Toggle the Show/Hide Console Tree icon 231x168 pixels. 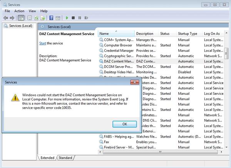pyautogui.click(x=21, y=18)
